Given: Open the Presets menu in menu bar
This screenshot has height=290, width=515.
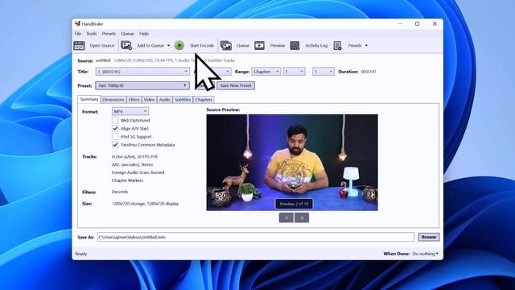Looking at the screenshot, I should [109, 34].
